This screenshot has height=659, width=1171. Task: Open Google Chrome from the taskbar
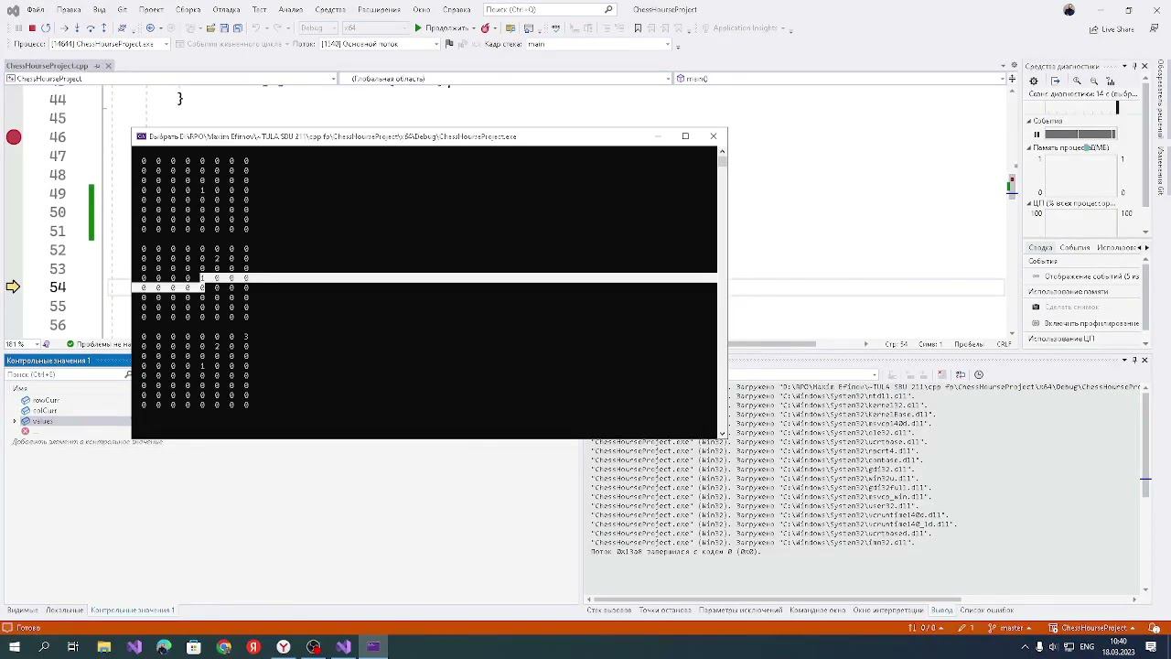(x=224, y=647)
